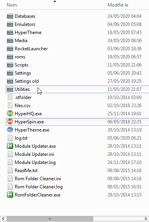149x222 pixels.
Task: Select the ReadMe.txt file name
Action: pyautogui.click(x=26, y=171)
